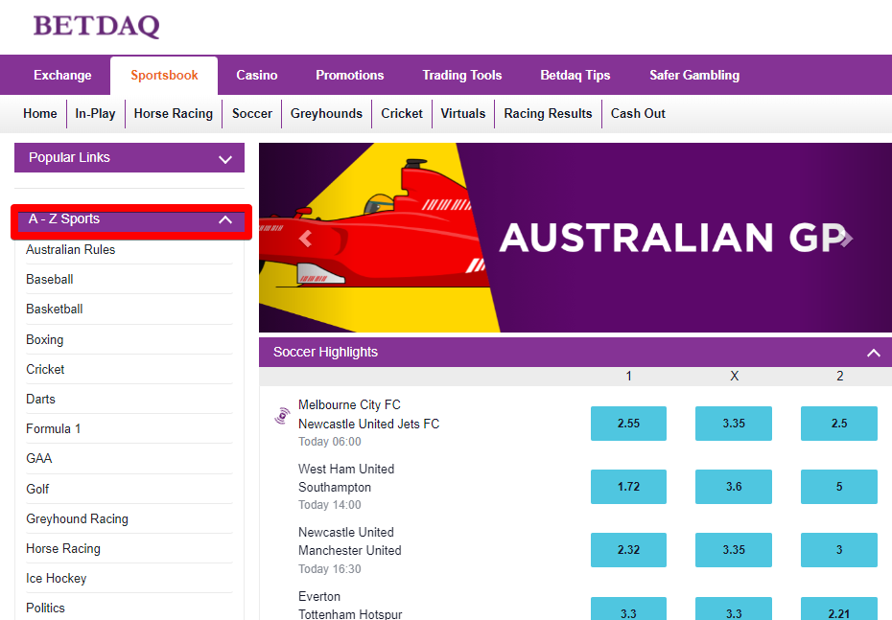Select Greyhound Racing in sports list
This screenshot has width=892, height=620.
click(x=129, y=518)
